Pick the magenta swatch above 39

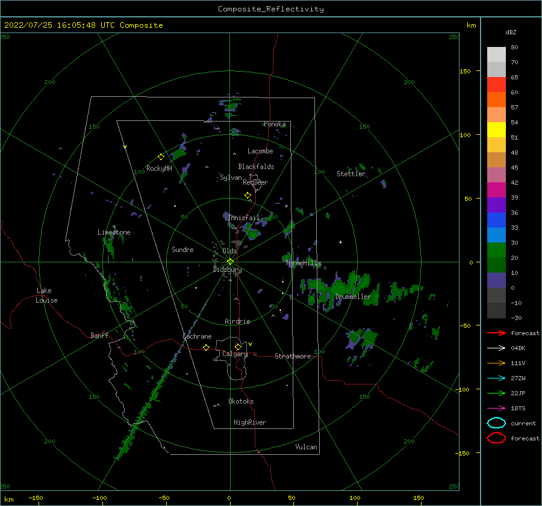[496, 190]
